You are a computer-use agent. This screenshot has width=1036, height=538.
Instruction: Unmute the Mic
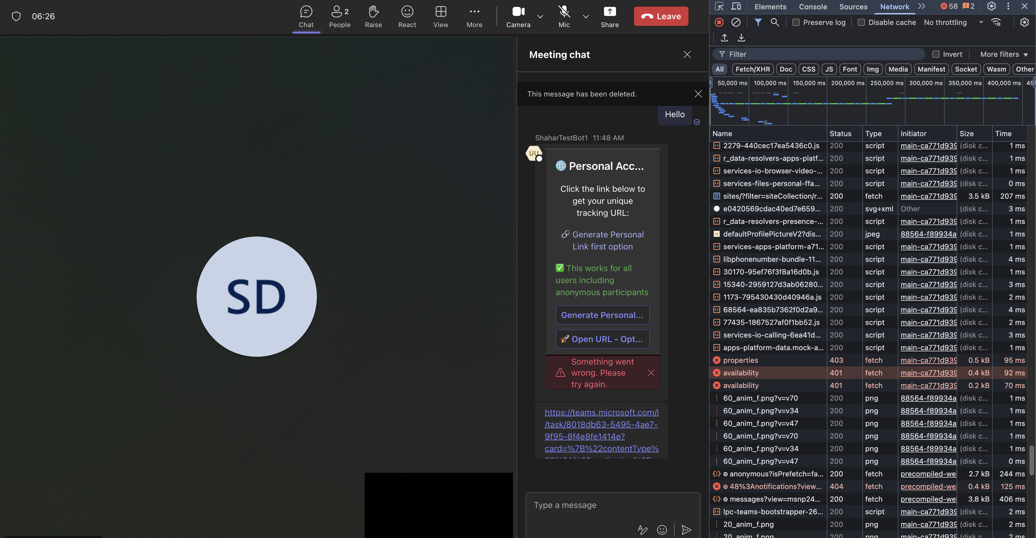(x=564, y=17)
